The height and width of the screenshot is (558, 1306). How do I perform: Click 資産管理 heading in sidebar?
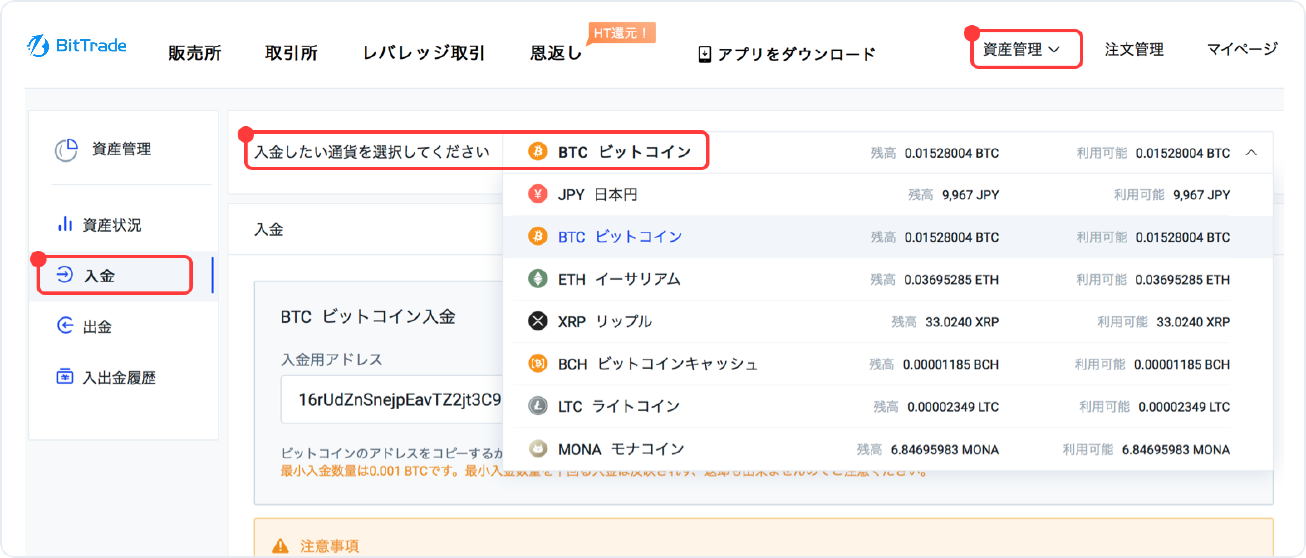tap(121, 149)
